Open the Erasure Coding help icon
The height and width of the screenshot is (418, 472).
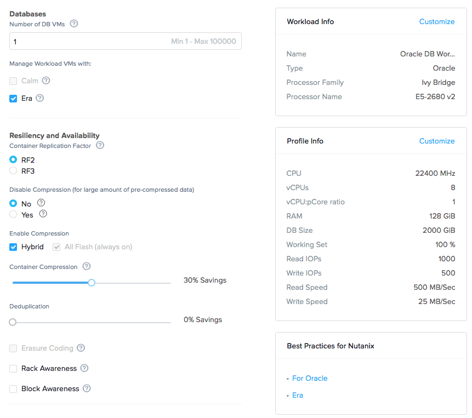coord(81,348)
